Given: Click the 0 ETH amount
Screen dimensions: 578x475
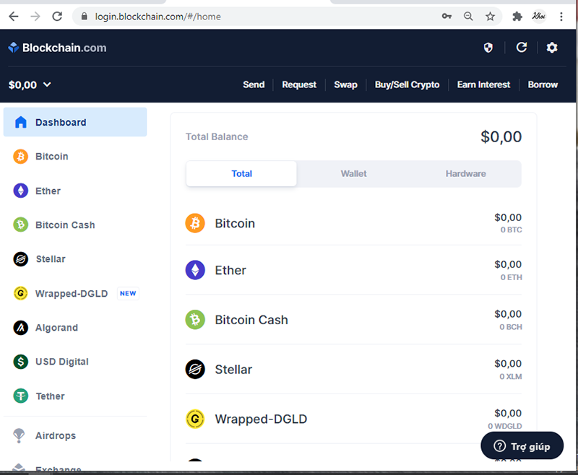Looking at the screenshot, I should [511, 277].
